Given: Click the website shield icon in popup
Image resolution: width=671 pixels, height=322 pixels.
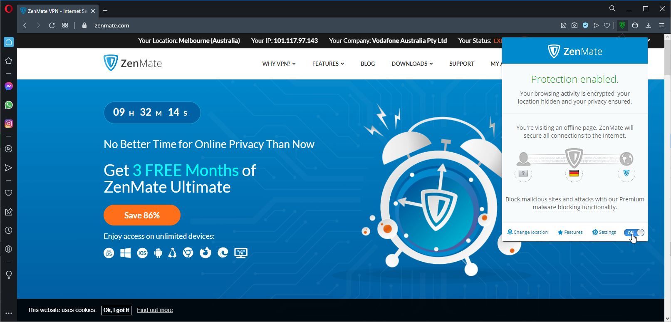Looking at the screenshot, I should (626, 173).
